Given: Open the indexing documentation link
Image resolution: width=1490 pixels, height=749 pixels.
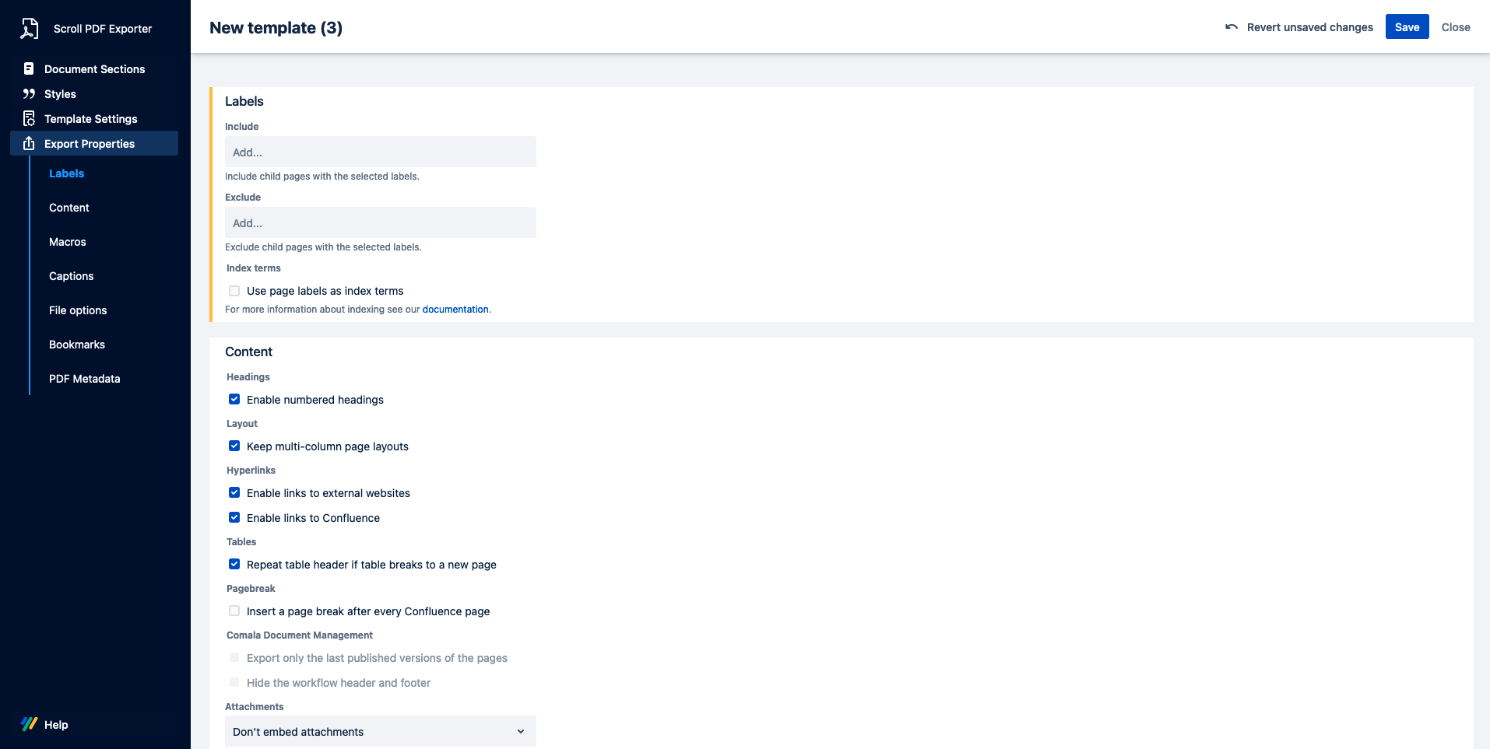Looking at the screenshot, I should tap(455, 310).
